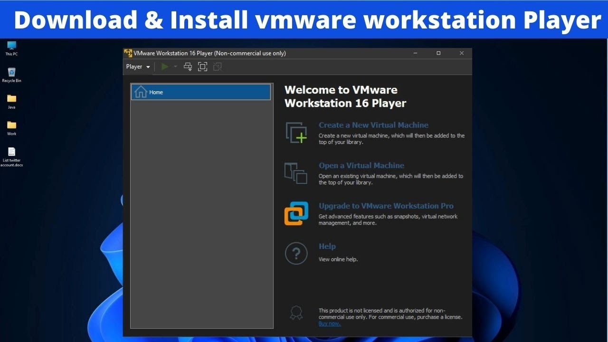Select List twitter account.docx file
Viewport: 608px width, 342px height.
click(x=11, y=157)
